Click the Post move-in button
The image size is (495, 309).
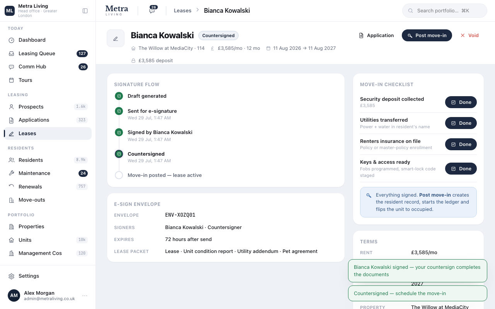427,36
